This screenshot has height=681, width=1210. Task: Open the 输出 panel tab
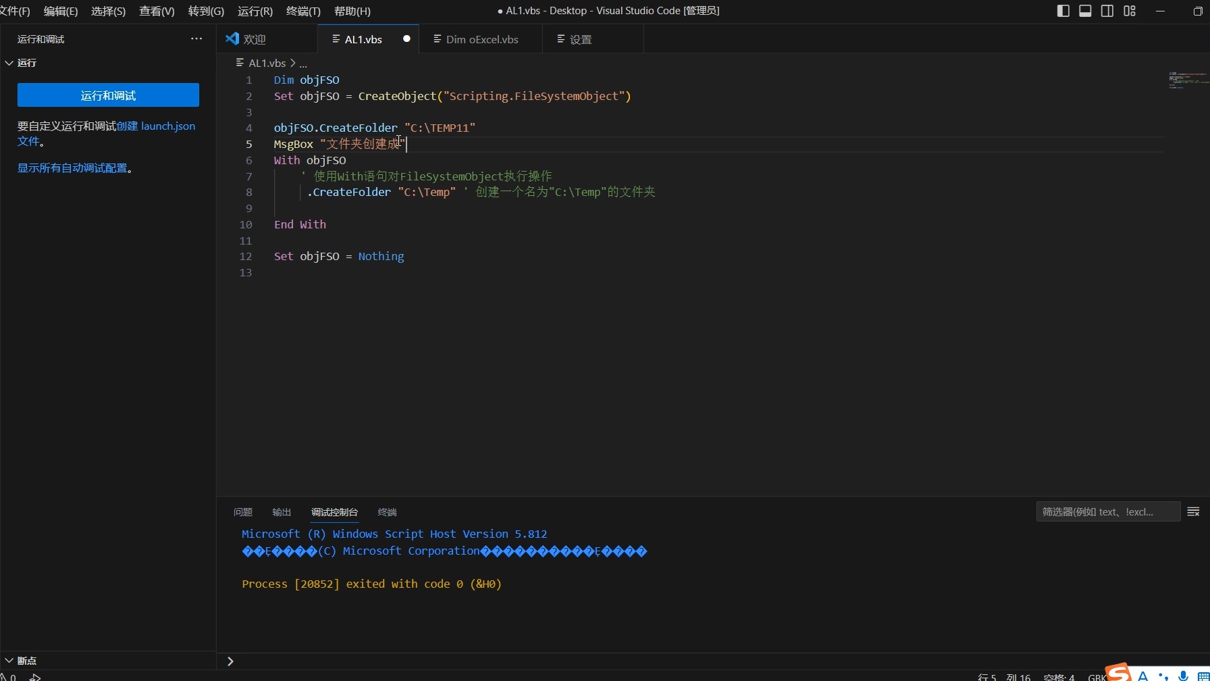282,512
